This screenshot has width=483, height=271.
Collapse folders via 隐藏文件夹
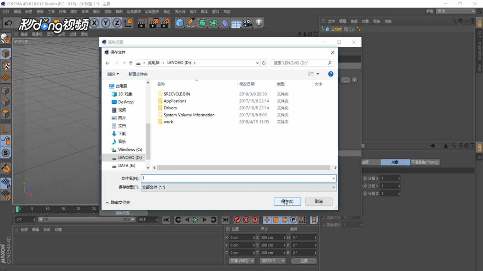pos(118,203)
